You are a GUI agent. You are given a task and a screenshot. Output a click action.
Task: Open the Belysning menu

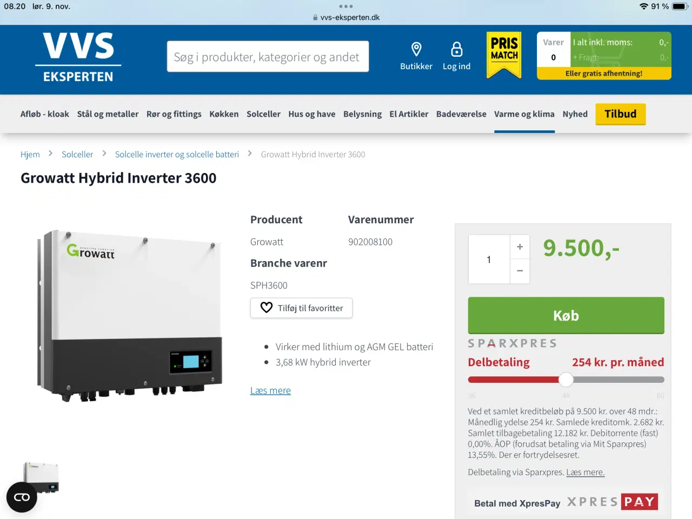pyautogui.click(x=362, y=114)
